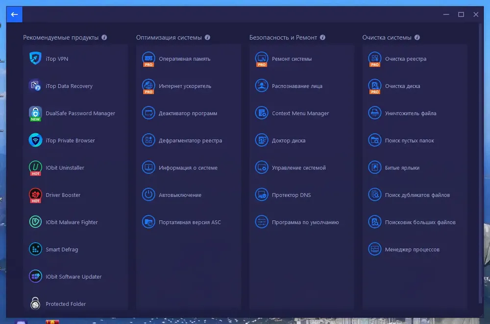This screenshot has height=324, width=490.
Task: Open DualSafe Password Manager icon
Action: point(35,113)
